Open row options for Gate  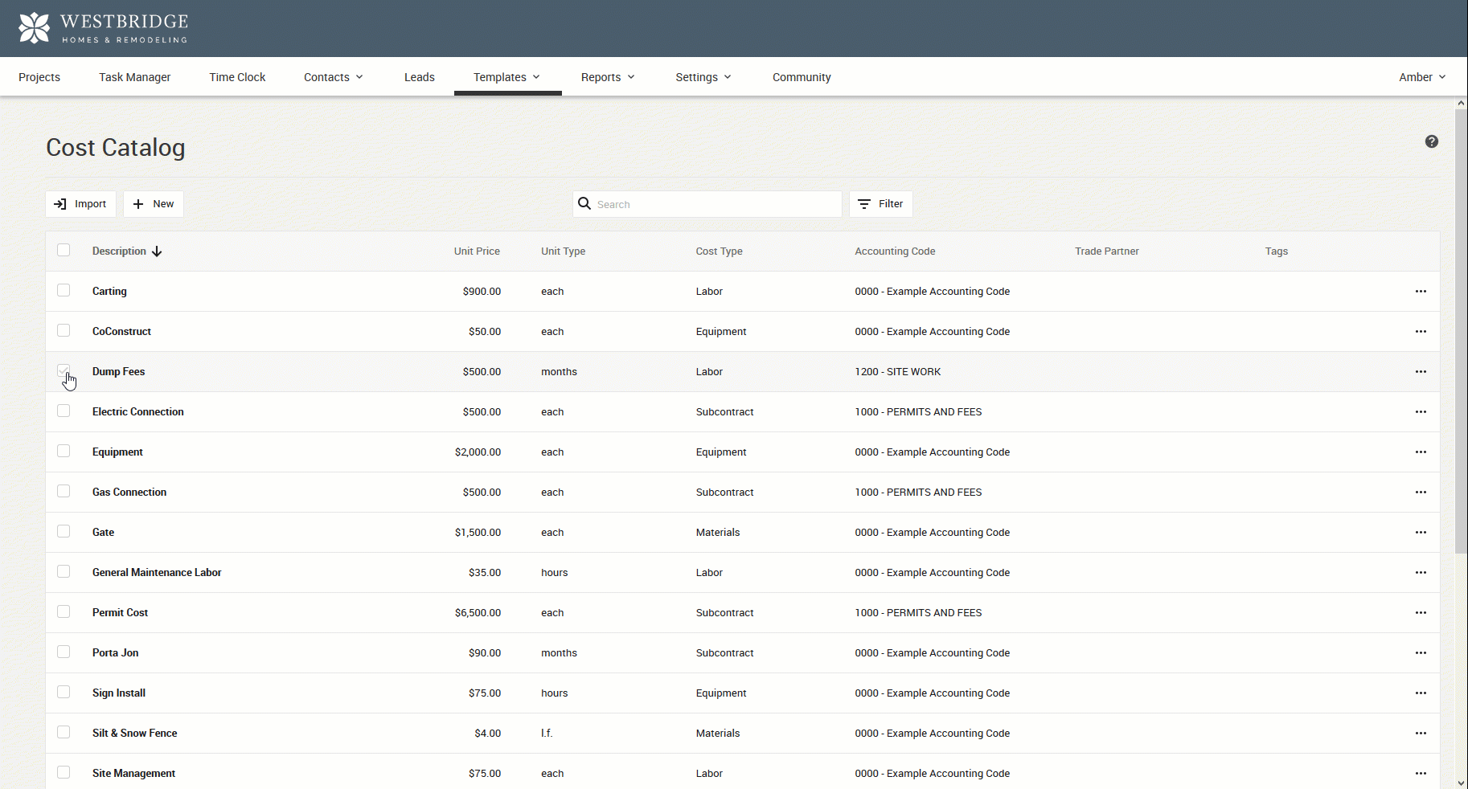1421,533
